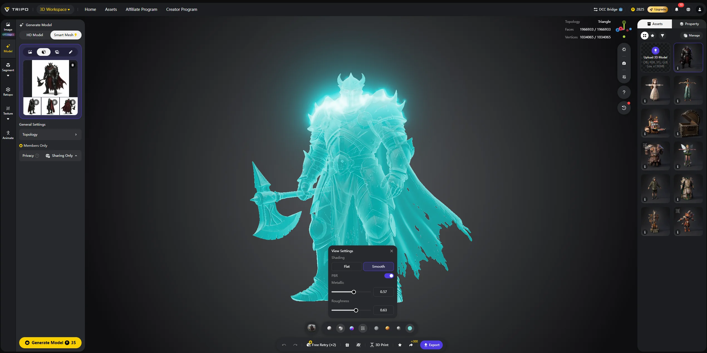Click the Manage assets button
This screenshot has height=353, width=707.
692,36
